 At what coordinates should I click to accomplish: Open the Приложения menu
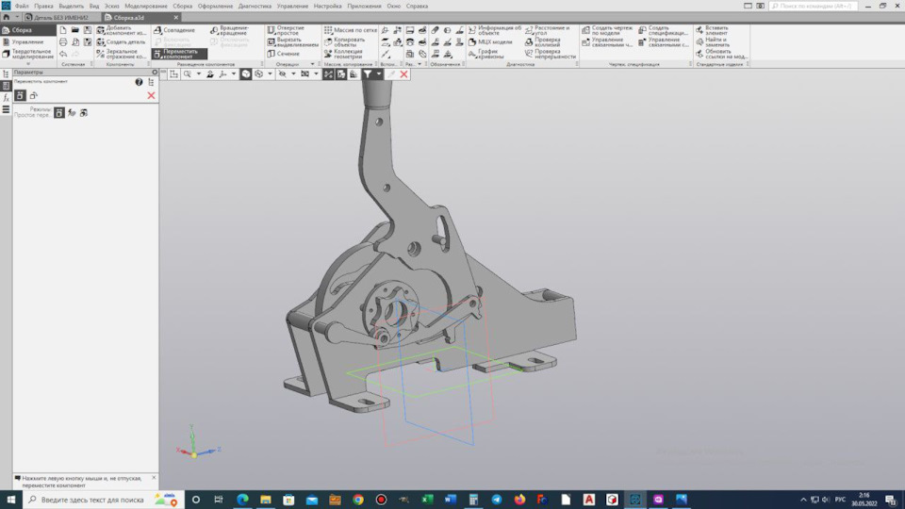(364, 6)
